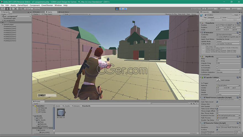Enable Is Kinematic checkbox
This screenshot has height=137, width=243.
pos(217,68)
